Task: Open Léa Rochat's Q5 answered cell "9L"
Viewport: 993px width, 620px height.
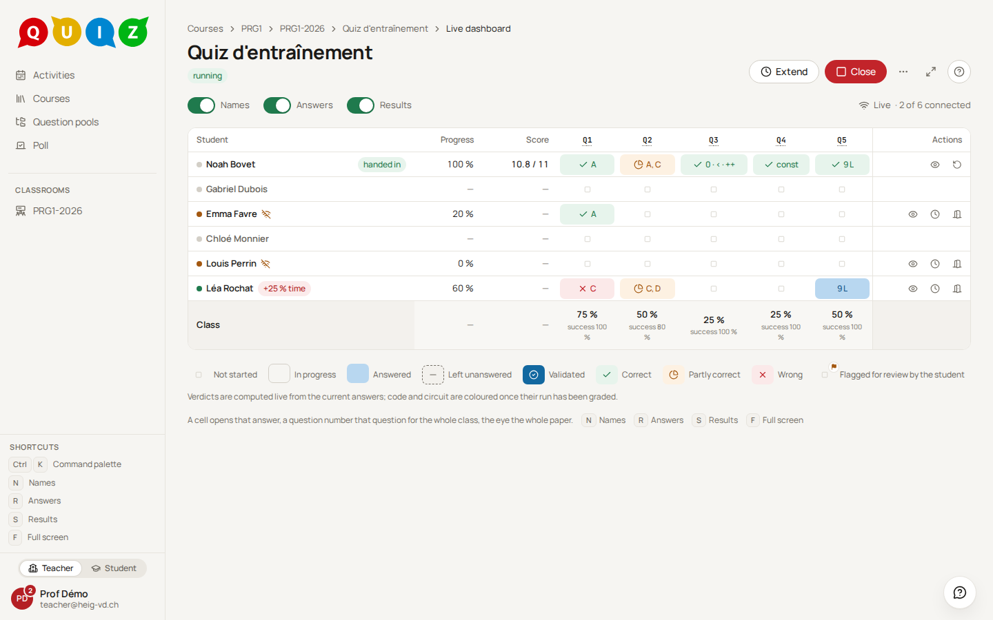Action: click(x=842, y=289)
